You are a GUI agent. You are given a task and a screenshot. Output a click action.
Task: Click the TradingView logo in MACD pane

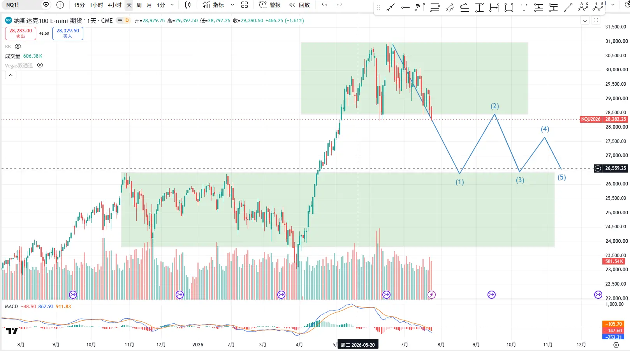pos(12,331)
